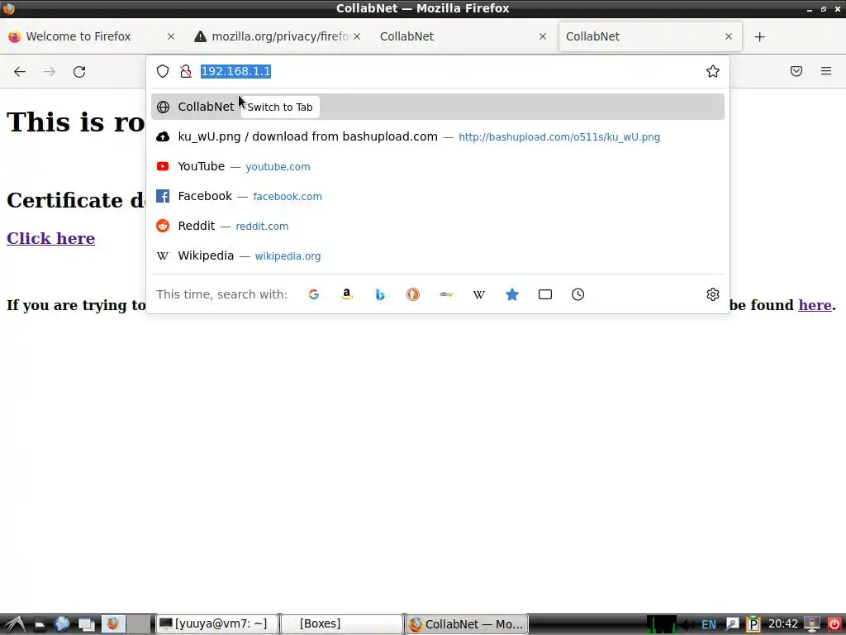This screenshot has height=635, width=846.
Task: Select the ku_wU.png bashupload suggestion
Action: click(438, 136)
